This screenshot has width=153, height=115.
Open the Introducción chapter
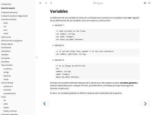click(6, 4)
